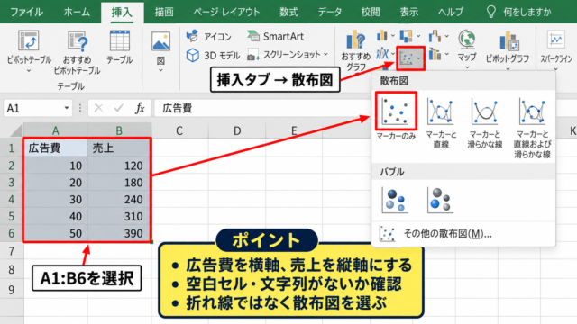Select column A header

(x=56, y=130)
